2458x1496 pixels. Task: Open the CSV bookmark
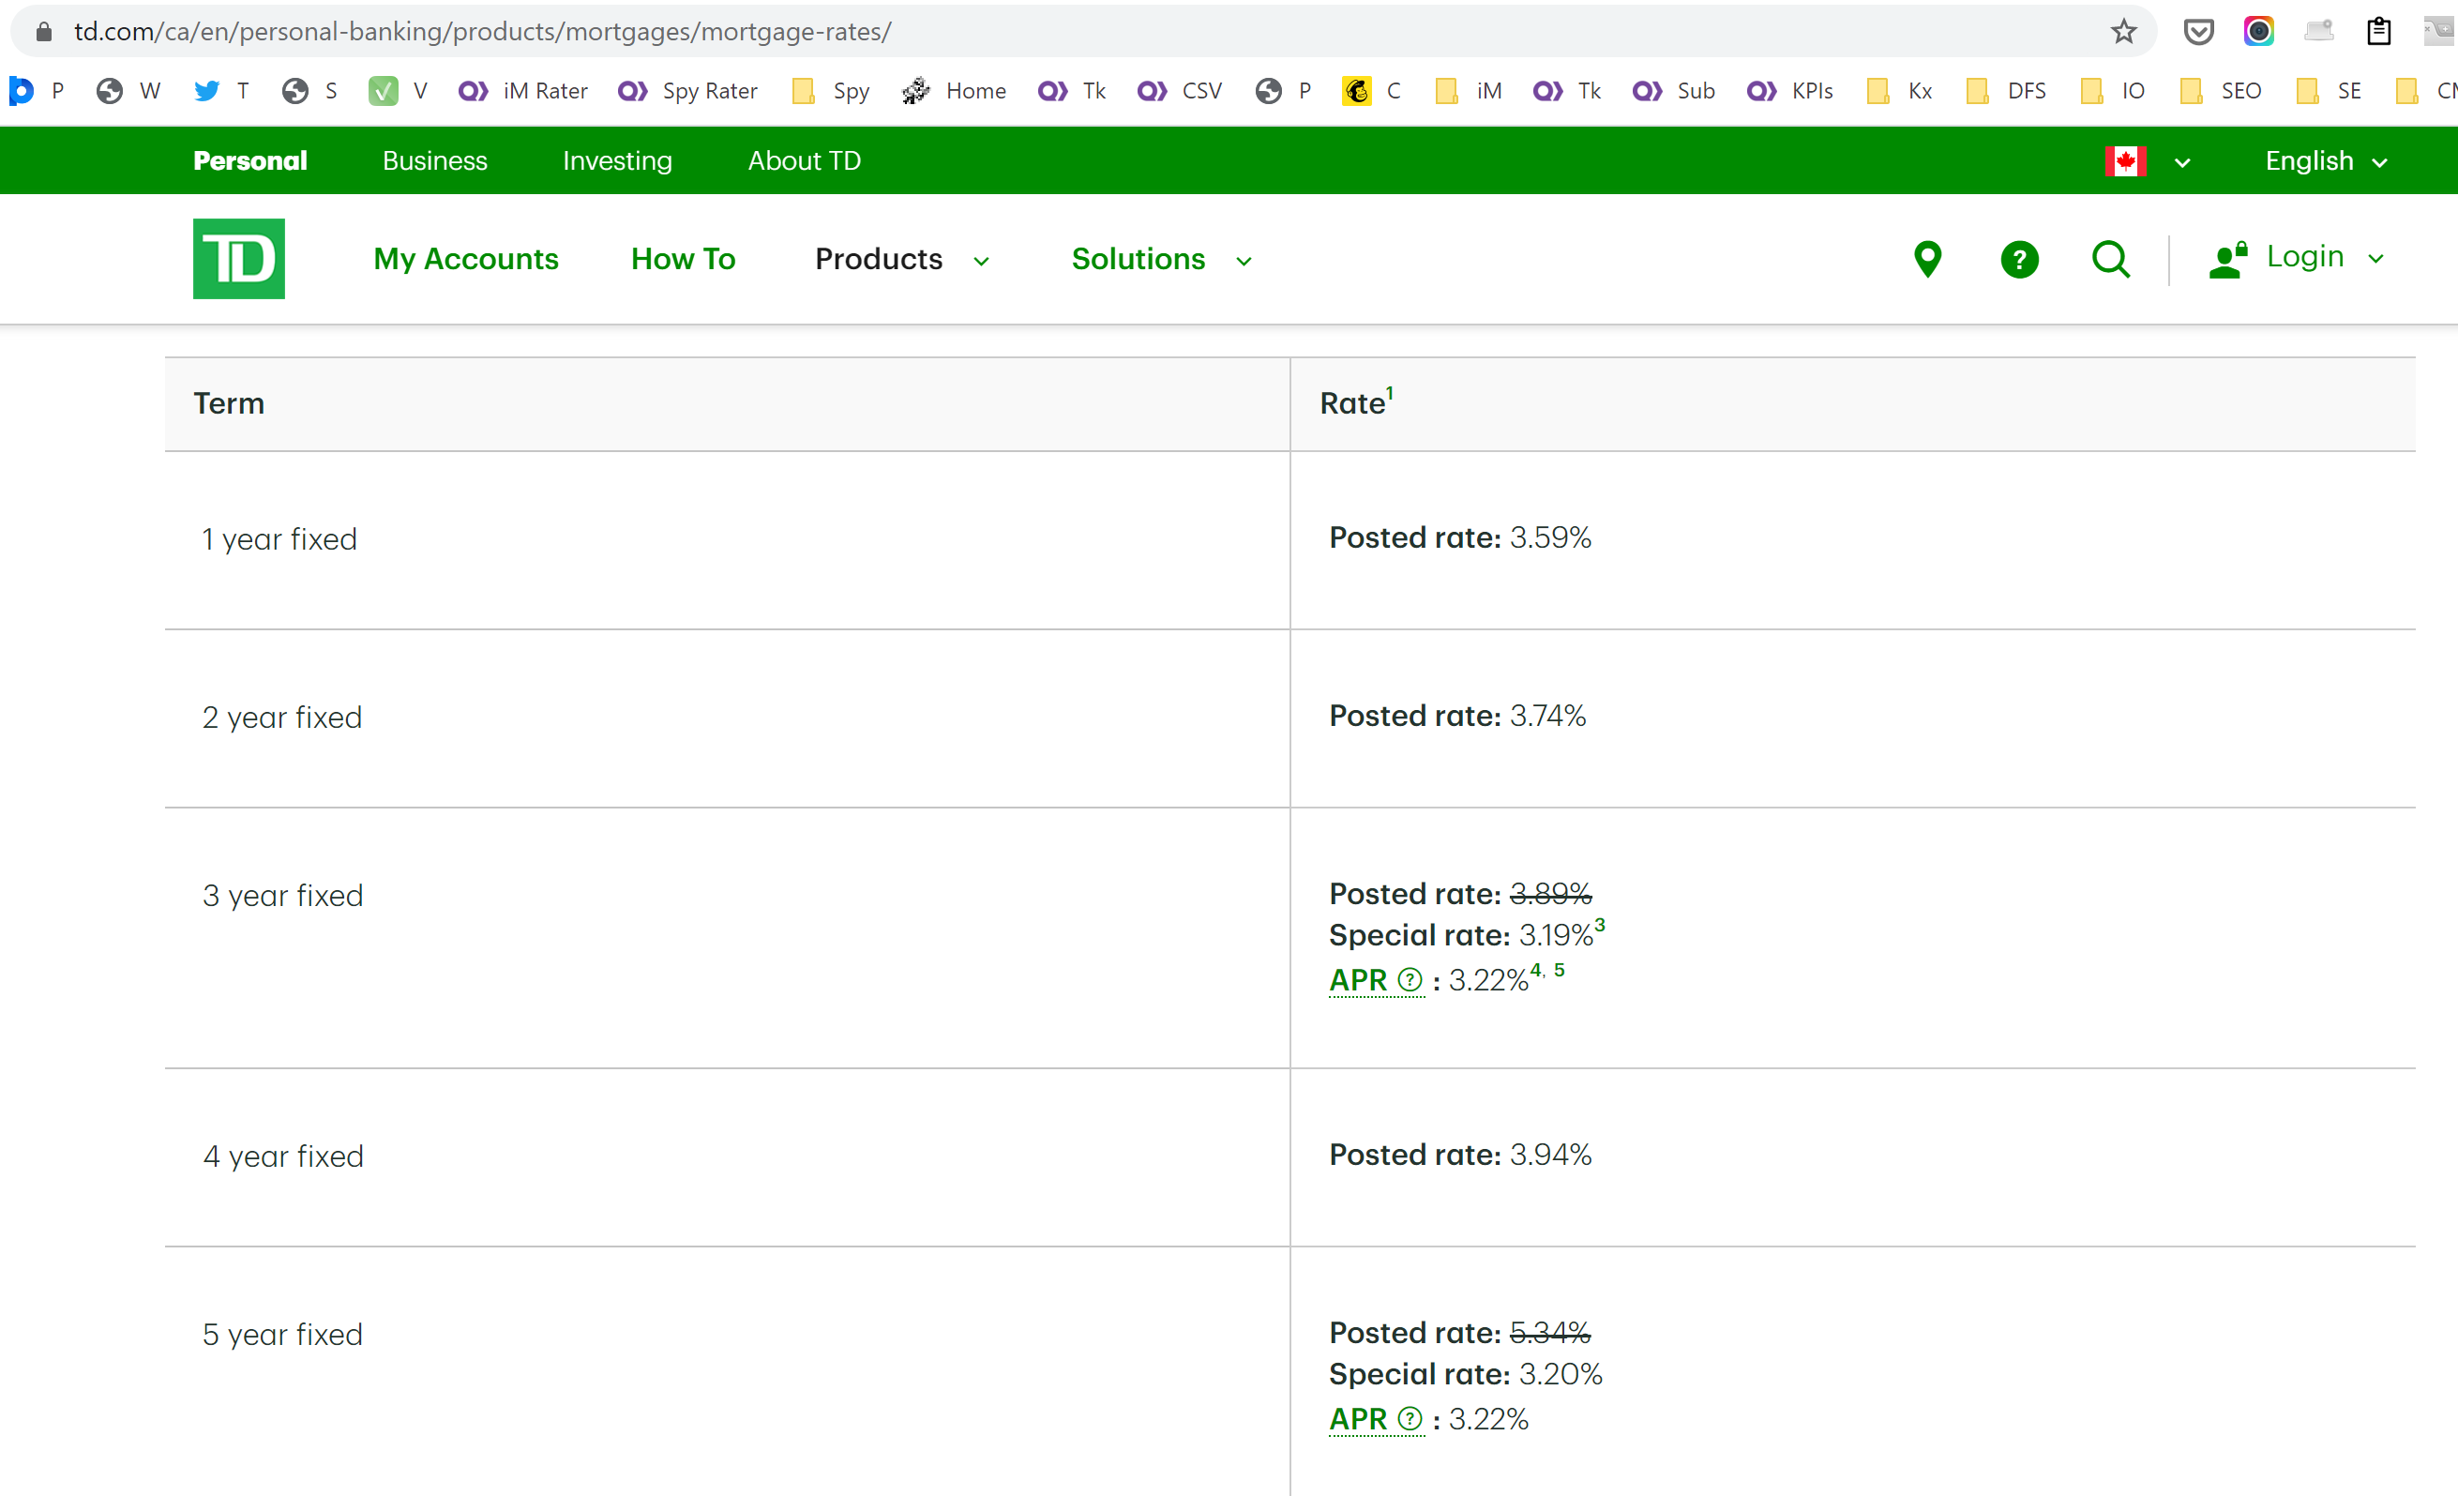pos(1179,91)
